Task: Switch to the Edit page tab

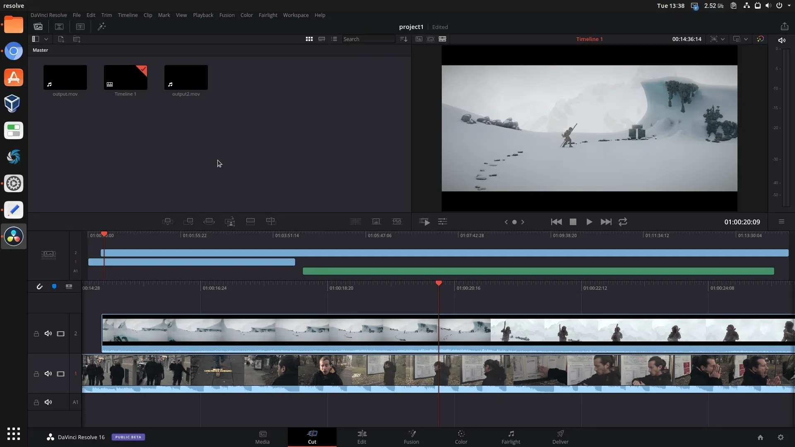Action: (362, 437)
